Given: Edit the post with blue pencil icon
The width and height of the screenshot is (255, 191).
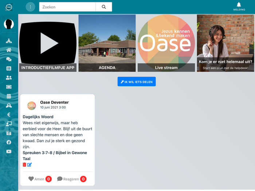Looking at the screenshot, I should click(x=30, y=164).
